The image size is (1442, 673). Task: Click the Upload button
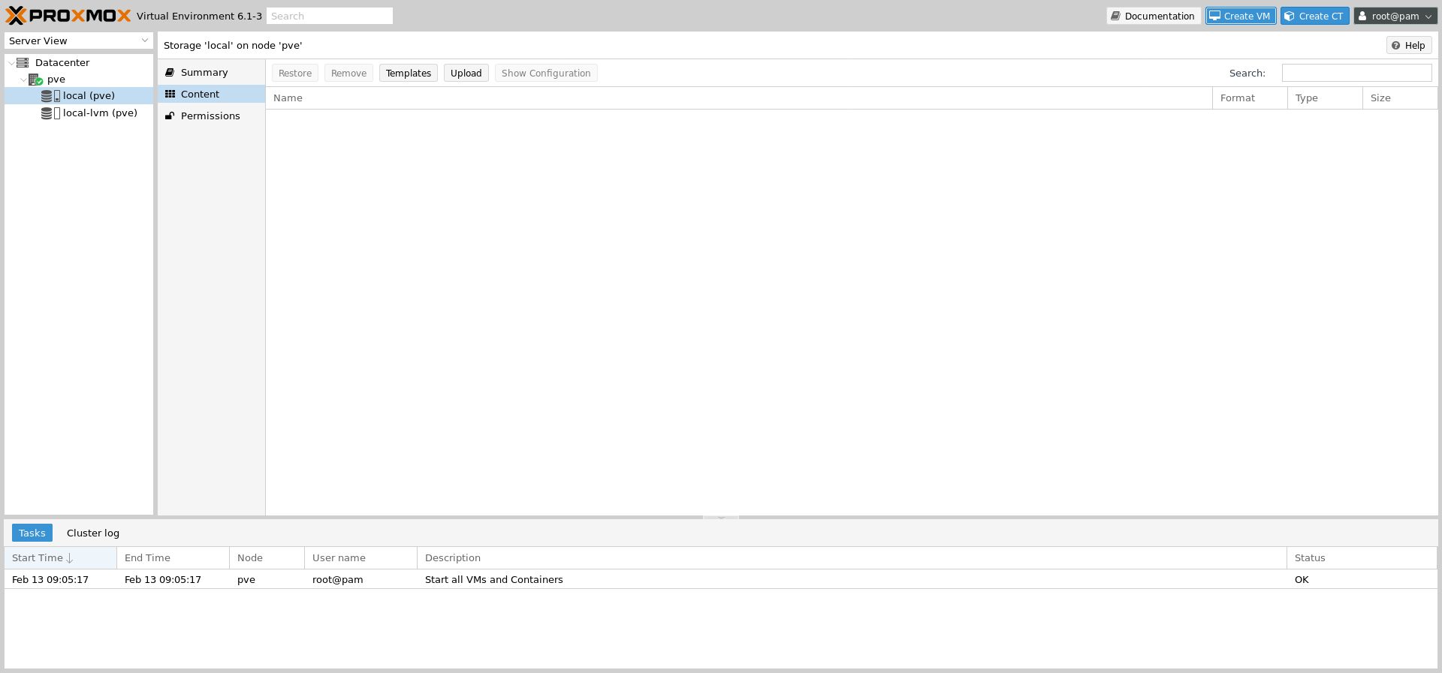pyautogui.click(x=466, y=74)
